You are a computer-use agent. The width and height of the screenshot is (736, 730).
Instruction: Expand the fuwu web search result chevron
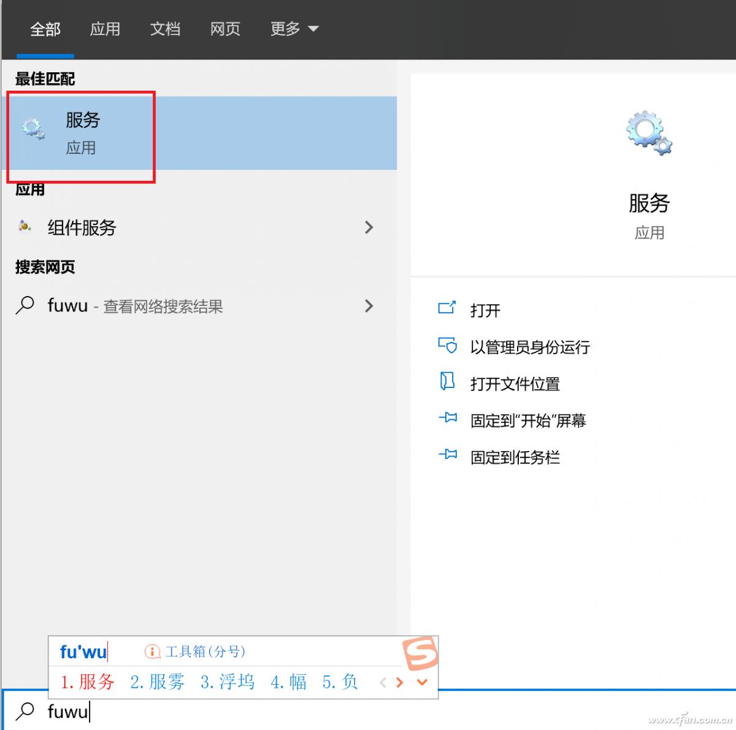369,306
